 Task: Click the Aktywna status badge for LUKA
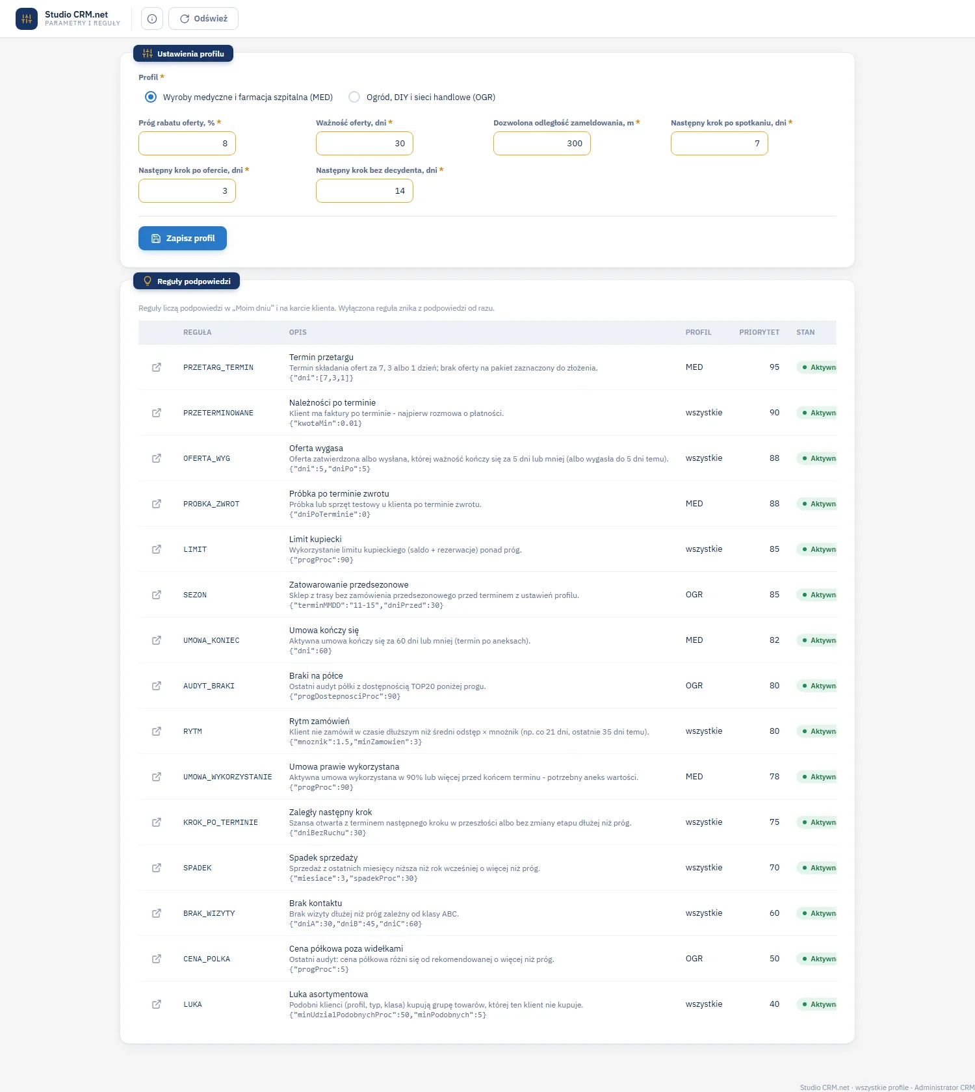click(x=817, y=1004)
